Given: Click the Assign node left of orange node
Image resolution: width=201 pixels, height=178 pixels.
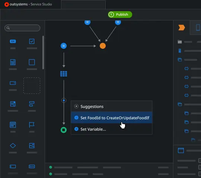Looking at the screenshot, I should [64, 46].
